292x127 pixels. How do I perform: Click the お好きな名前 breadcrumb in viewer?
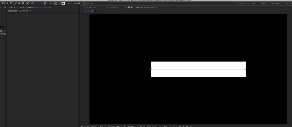[x=89, y=11]
